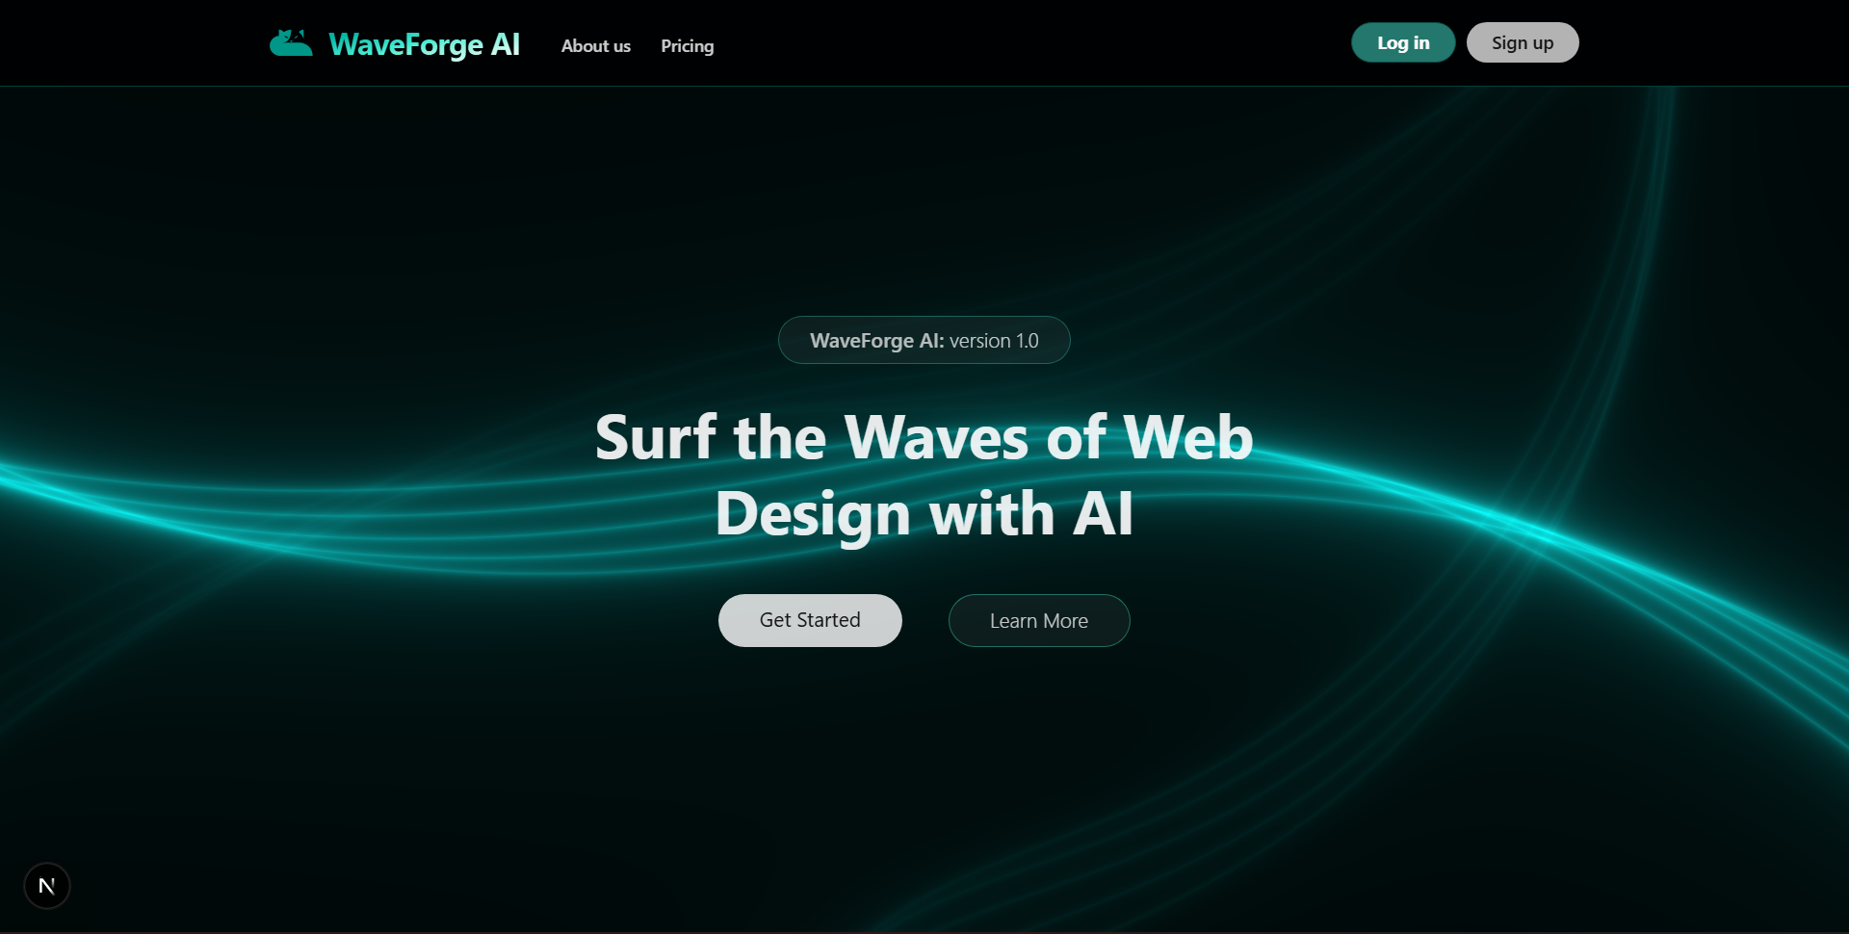1849x934 pixels.
Task: Open the Next.js dev tools indicator
Action: click(46, 886)
